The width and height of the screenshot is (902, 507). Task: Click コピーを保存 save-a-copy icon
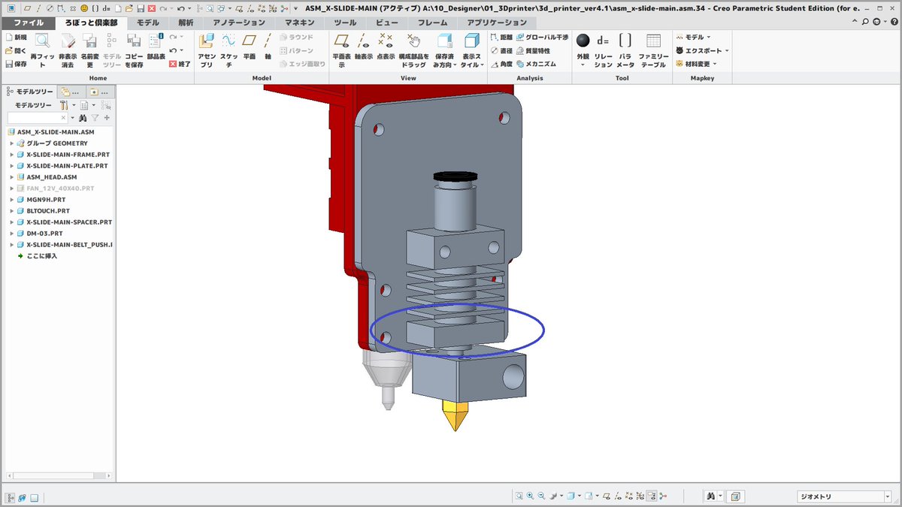point(135,41)
